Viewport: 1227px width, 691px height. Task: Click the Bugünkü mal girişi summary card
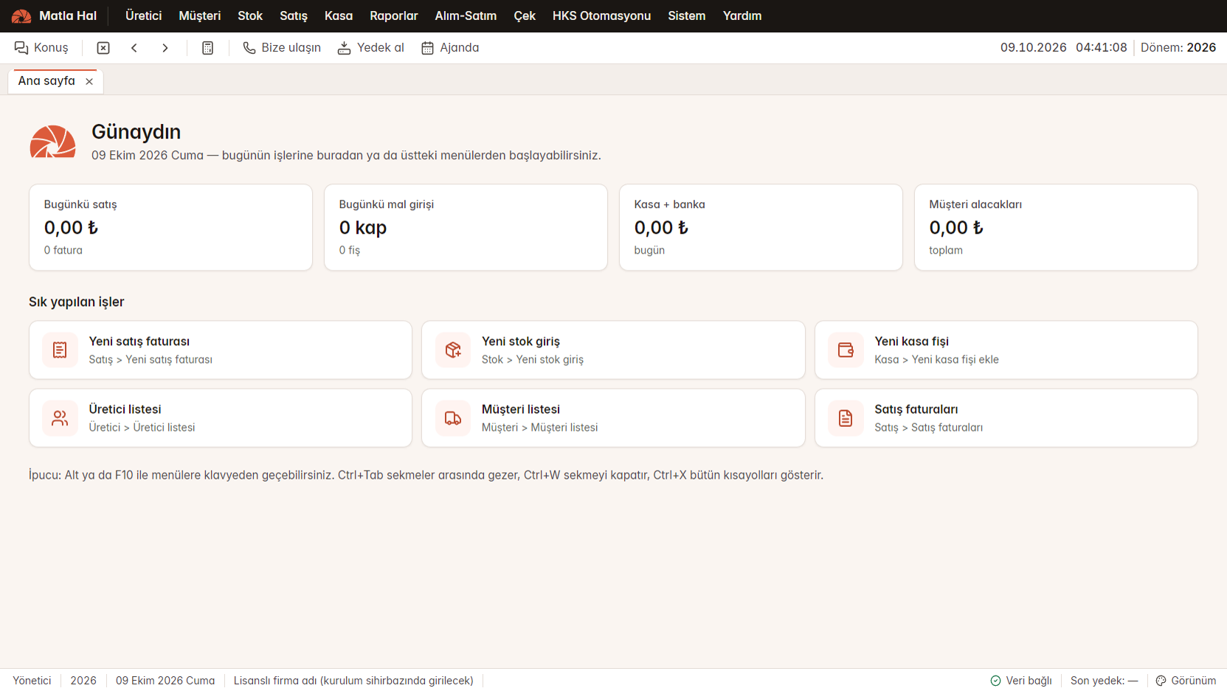tap(466, 227)
